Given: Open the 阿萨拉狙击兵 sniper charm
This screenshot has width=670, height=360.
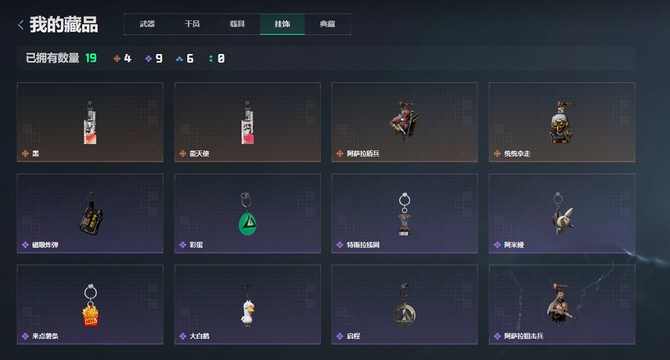Looking at the screenshot, I should [562, 304].
